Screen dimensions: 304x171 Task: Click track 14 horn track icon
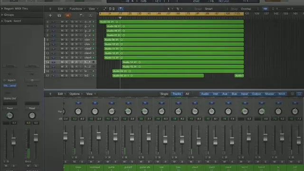54,62
